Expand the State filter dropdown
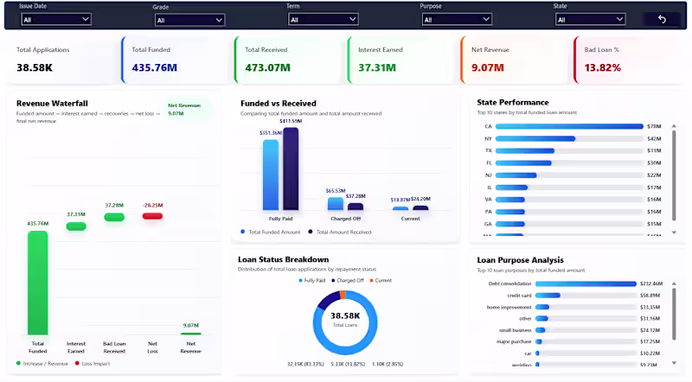Screen dimensions: 692x382 [591, 19]
